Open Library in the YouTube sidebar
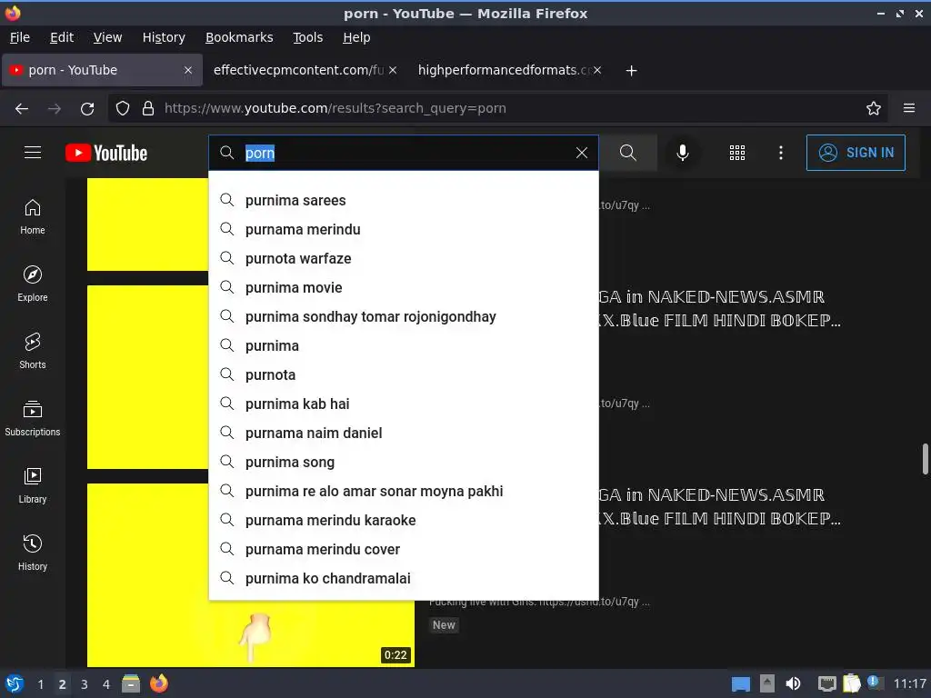 33,485
